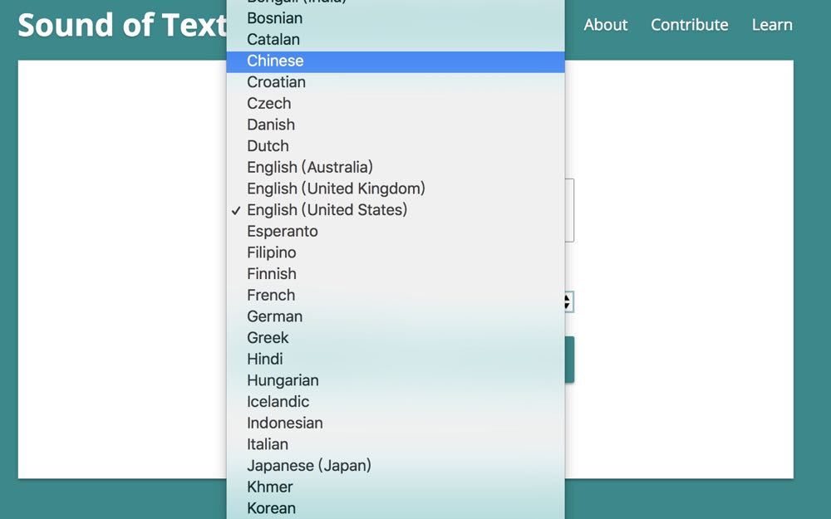Screen dimensions: 831x519
Task: Select Korean language option
Action: pos(396,508)
